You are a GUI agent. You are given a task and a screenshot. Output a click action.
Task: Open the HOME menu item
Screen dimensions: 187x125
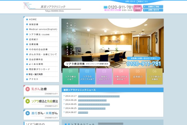coord(41,19)
